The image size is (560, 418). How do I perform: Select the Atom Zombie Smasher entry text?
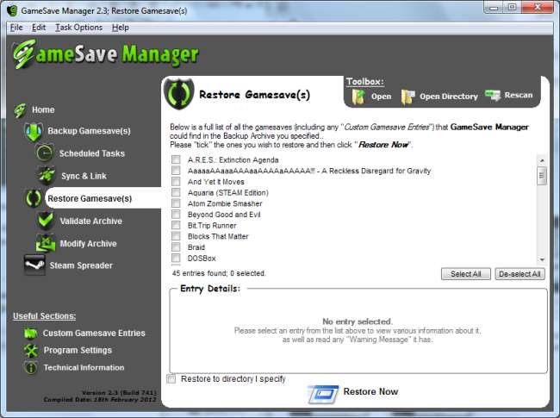[225, 203]
